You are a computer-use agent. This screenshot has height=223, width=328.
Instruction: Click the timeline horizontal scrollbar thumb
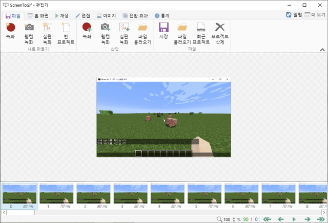click(x=20, y=212)
